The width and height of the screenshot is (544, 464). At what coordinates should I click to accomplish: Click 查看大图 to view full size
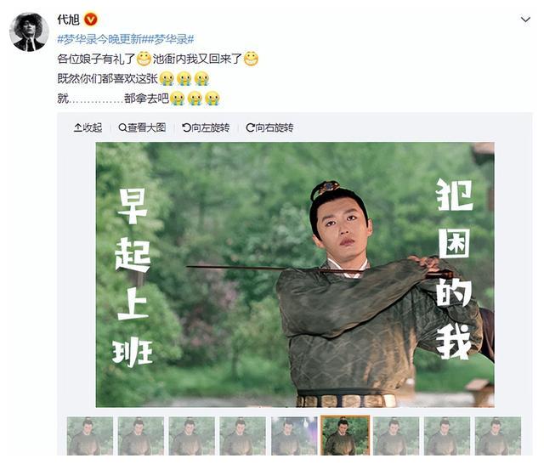pyautogui.click(x=142, y=127)
